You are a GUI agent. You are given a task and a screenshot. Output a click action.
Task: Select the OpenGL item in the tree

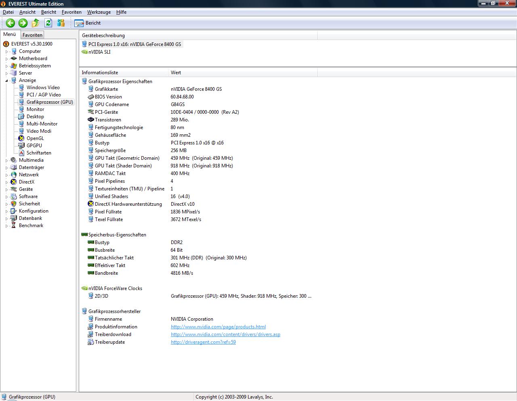(x=35, y=138)
